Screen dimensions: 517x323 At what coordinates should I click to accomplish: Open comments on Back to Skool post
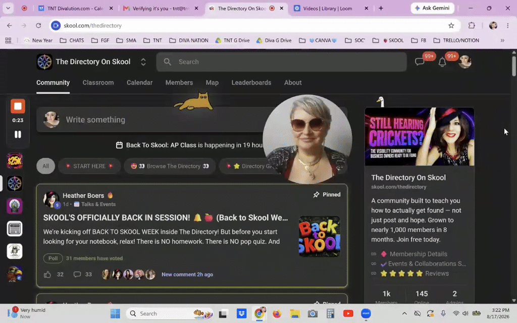pos(77,274)
